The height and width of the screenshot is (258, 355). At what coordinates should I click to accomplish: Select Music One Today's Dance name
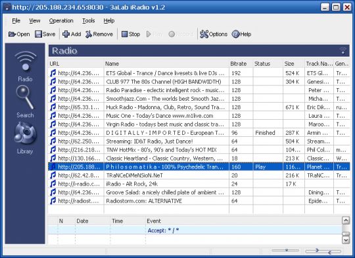tap(160, 116)
